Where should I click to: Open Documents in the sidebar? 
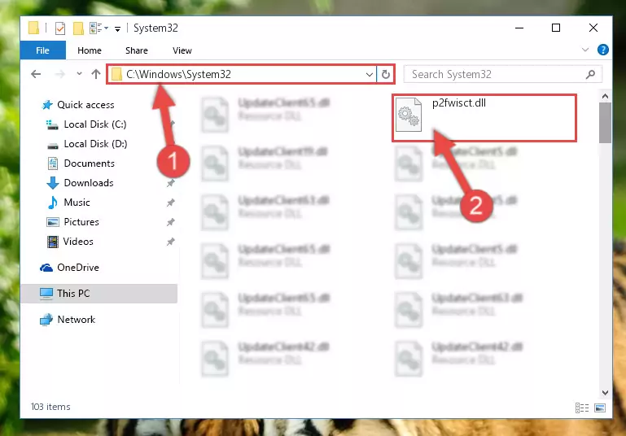coord(81,163)
